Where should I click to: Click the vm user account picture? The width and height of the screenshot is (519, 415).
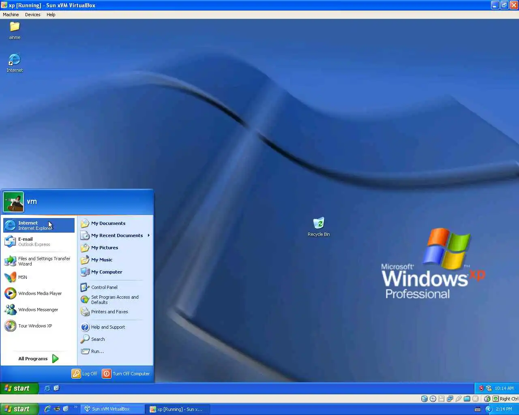pyautogui.click(x=13, y=202)
